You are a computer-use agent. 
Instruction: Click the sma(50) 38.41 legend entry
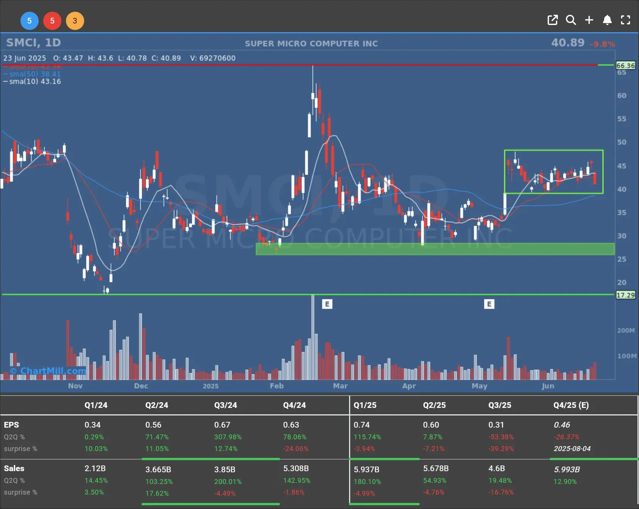coord(32,74)
